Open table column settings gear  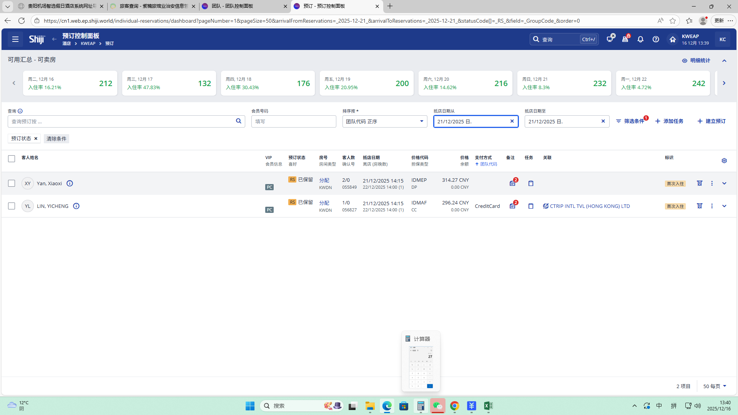tap(724, 161)
